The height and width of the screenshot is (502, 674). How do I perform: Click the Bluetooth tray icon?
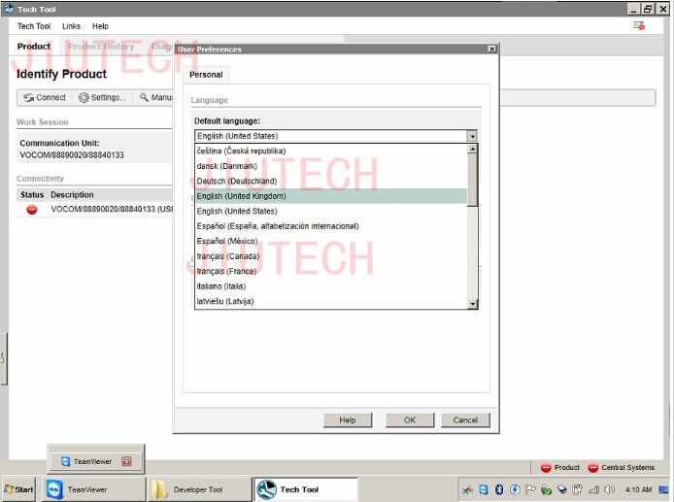coord(499,489)
